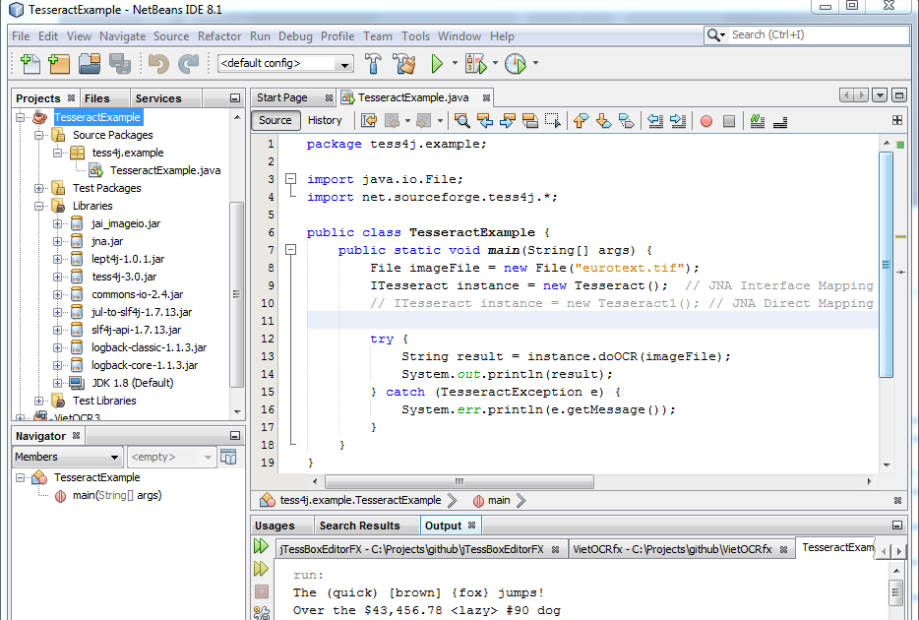The width and height of the screenshot is (919, 620).
Task: Click the editor horizontal scrollbar
Action: (x=459, y=481)
